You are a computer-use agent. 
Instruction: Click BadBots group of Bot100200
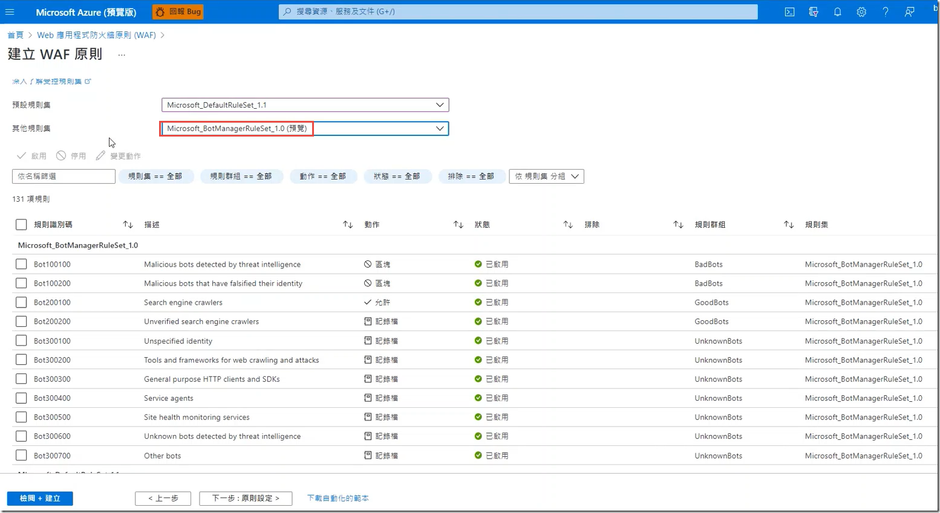(708, 283)
